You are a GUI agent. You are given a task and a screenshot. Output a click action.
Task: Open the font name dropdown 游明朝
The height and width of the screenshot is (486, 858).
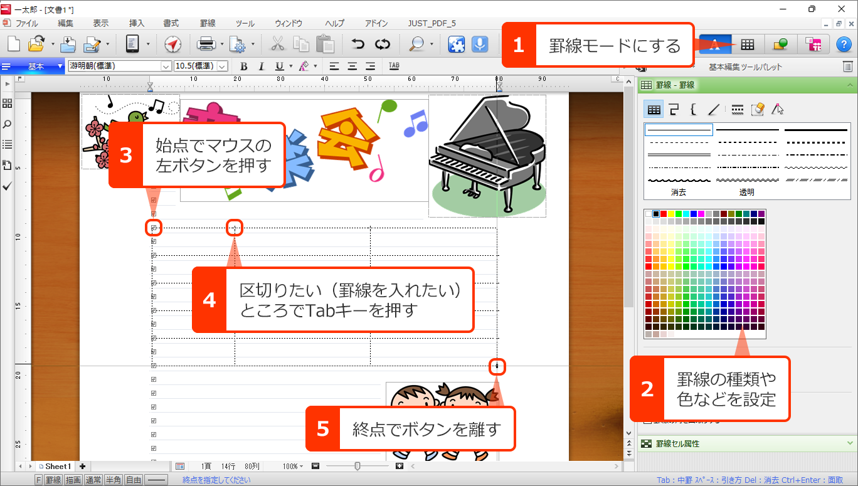(x=166, y=66)
